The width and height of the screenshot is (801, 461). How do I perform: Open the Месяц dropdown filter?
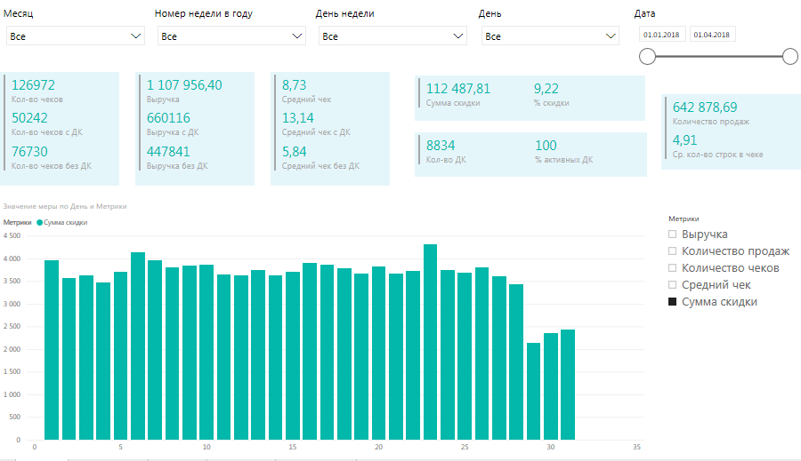(x=75, y=36)
